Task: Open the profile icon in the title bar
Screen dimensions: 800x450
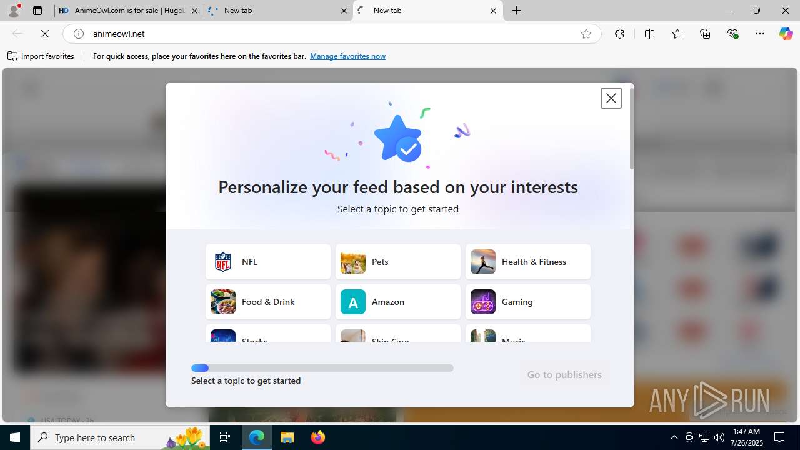Action: click(x=14, y=11)
